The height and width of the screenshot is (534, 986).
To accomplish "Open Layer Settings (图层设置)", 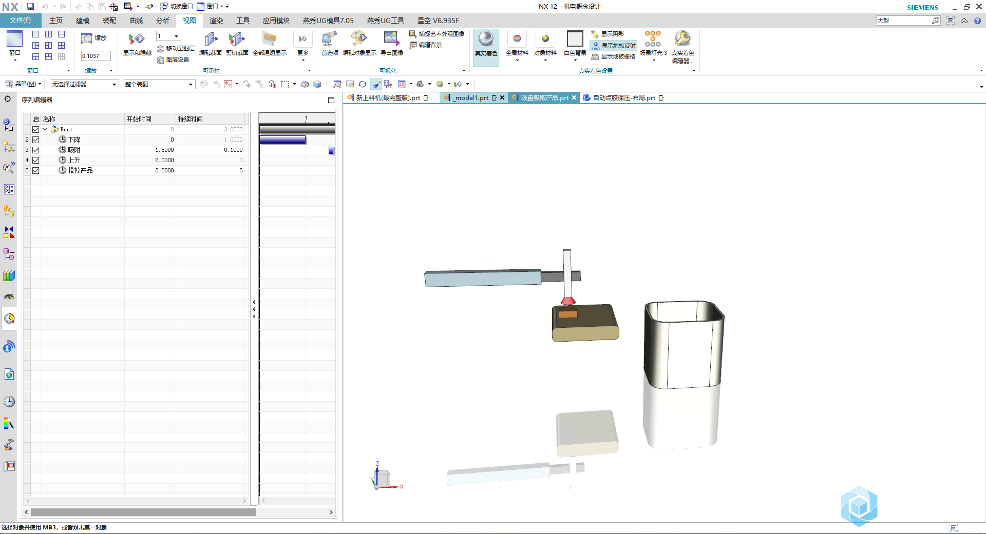I will 173,60.
